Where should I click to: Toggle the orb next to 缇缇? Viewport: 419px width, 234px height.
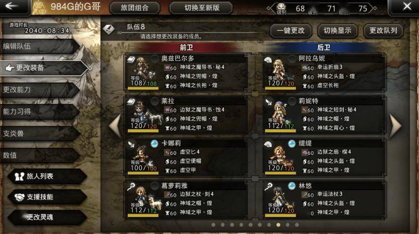click(x=292, y=144)
